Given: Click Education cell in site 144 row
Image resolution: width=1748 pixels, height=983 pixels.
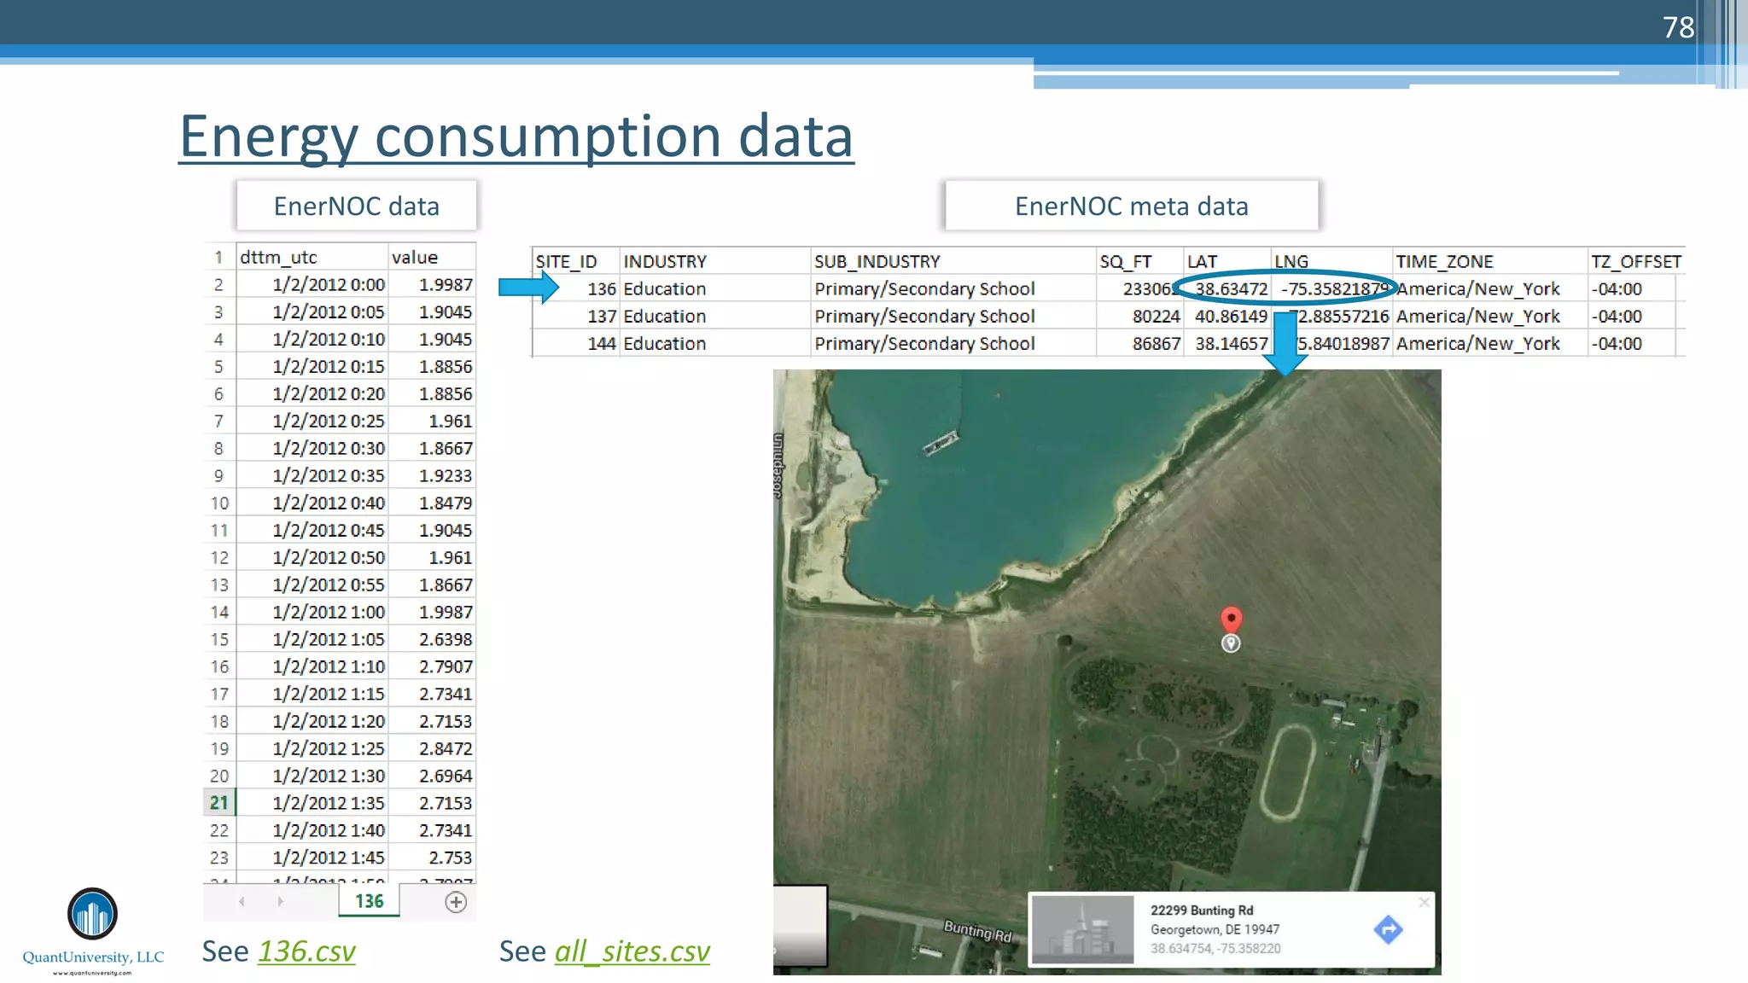Looking at the screenshot, I should click(715, 343).
